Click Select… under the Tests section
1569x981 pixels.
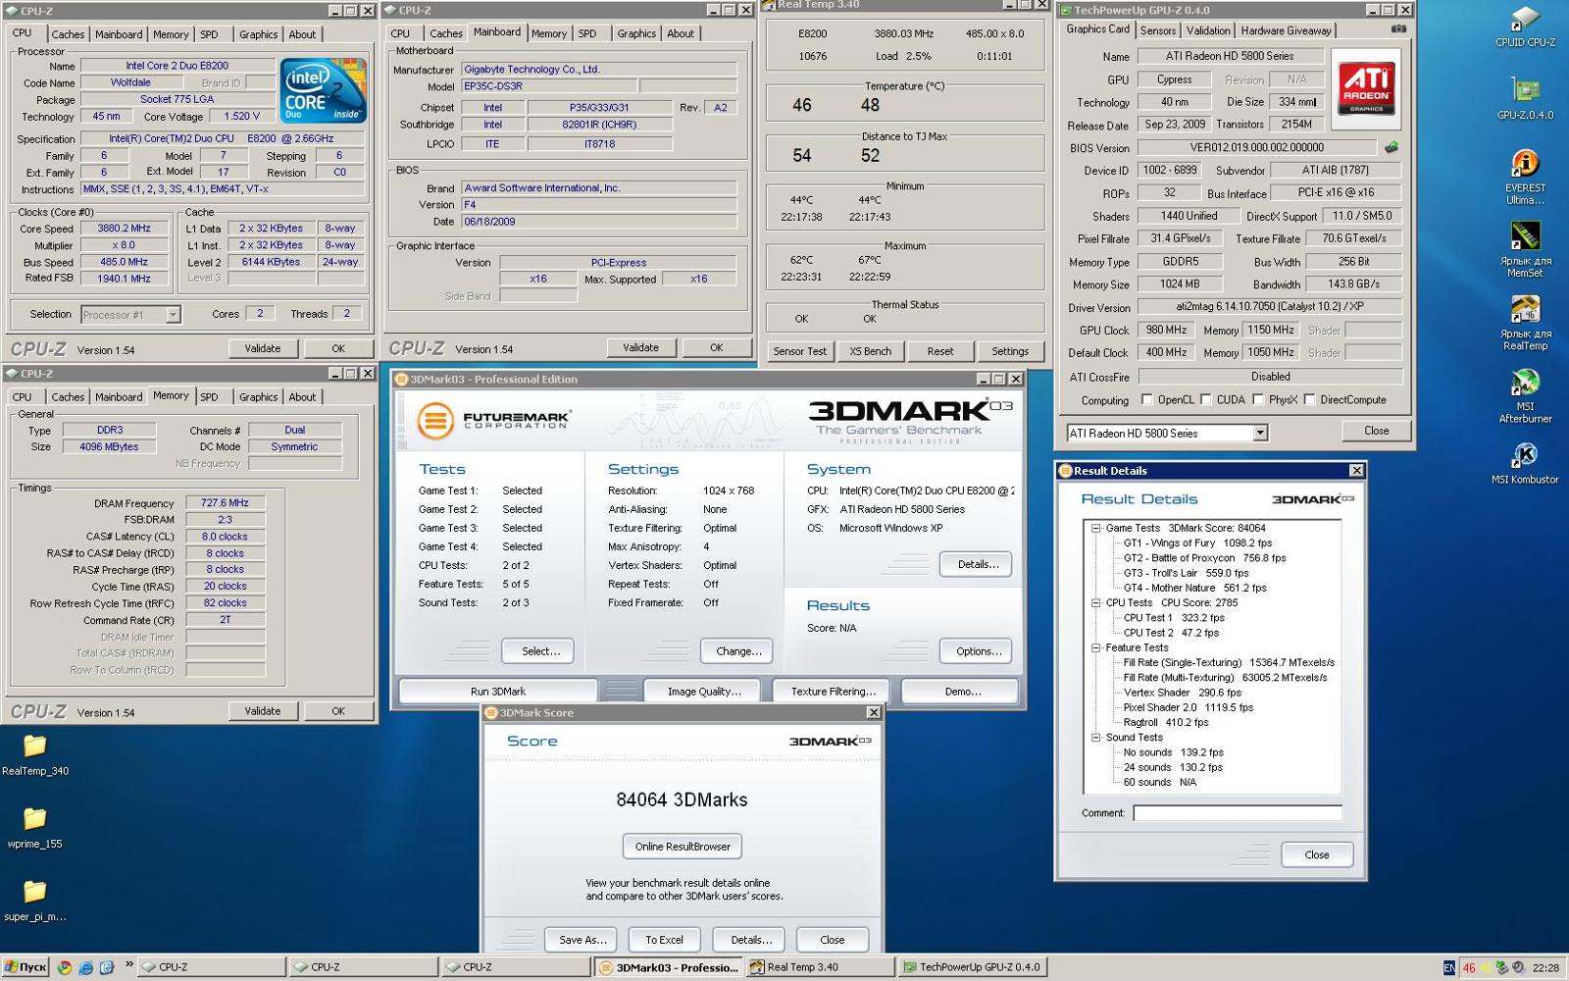click(x=540, y=651)
